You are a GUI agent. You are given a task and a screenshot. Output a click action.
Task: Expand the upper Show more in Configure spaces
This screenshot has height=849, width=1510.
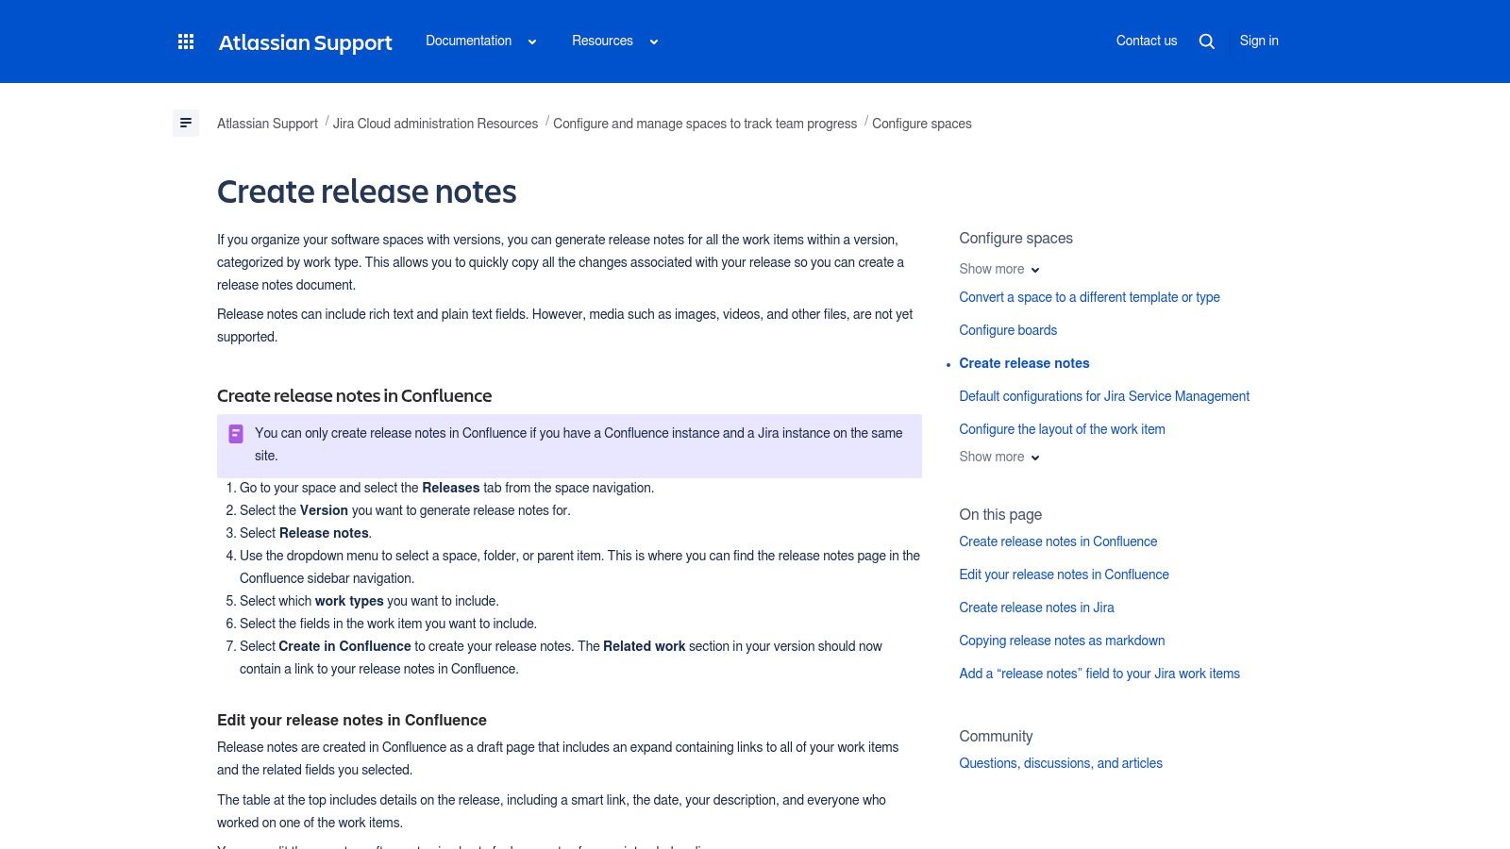pos(999,269)
